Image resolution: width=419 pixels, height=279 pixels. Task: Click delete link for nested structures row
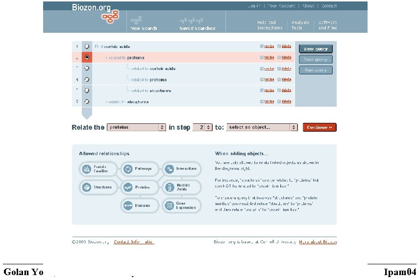pyautogui.click(x=286, y=91)
